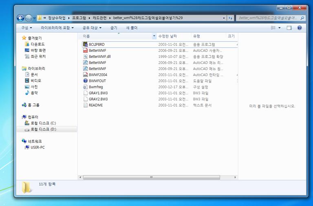Open recent locations dropdown beside navigation arrows
Viewport: 313px width, 206px height.
[x=34, y=18]
